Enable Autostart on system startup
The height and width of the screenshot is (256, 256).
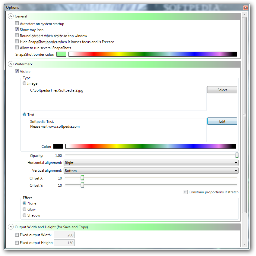point(17,23)
